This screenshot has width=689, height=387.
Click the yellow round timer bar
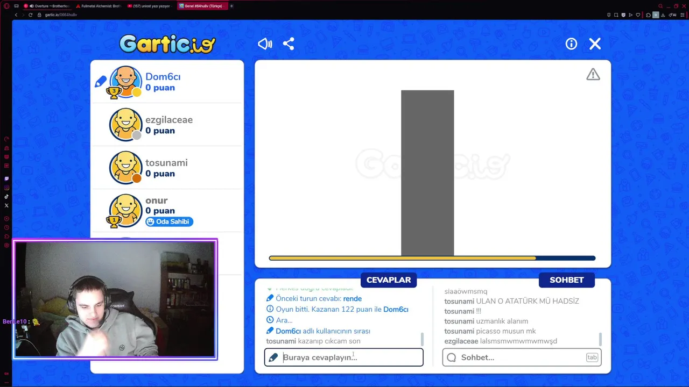coord(432,258)
